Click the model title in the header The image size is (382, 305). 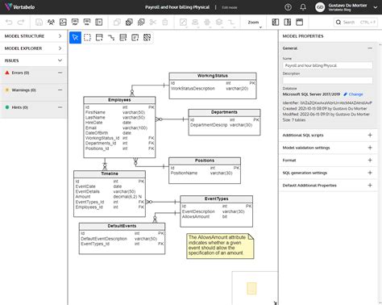177,7
